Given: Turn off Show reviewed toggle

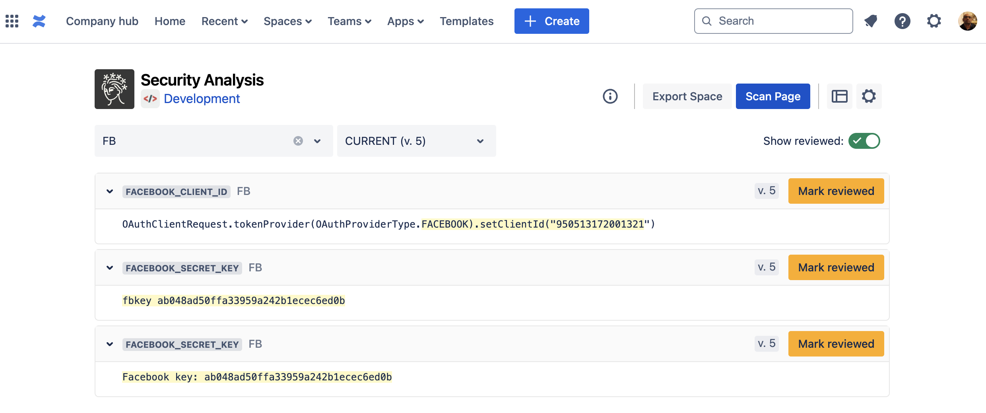Looking at the screenshot, I should 864,141.
